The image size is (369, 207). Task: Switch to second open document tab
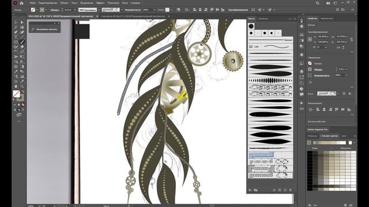coord(133,17)
